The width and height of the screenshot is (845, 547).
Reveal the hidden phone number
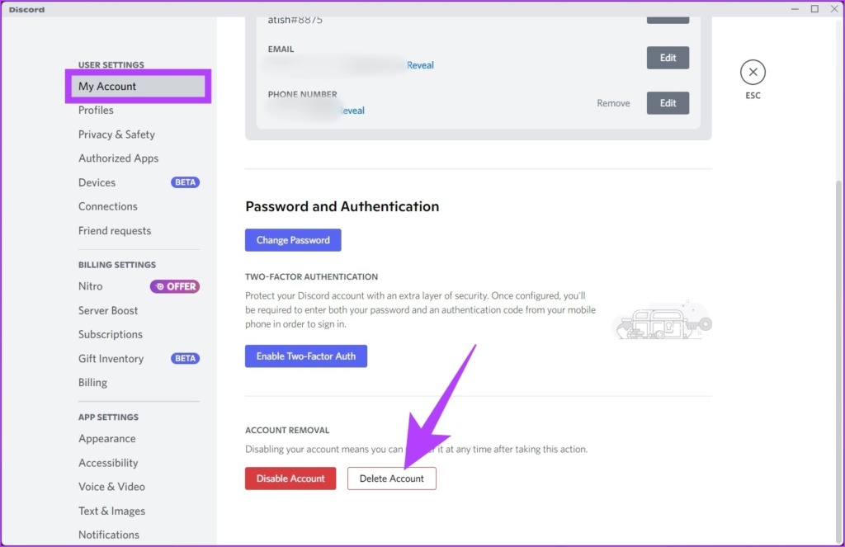352,111
